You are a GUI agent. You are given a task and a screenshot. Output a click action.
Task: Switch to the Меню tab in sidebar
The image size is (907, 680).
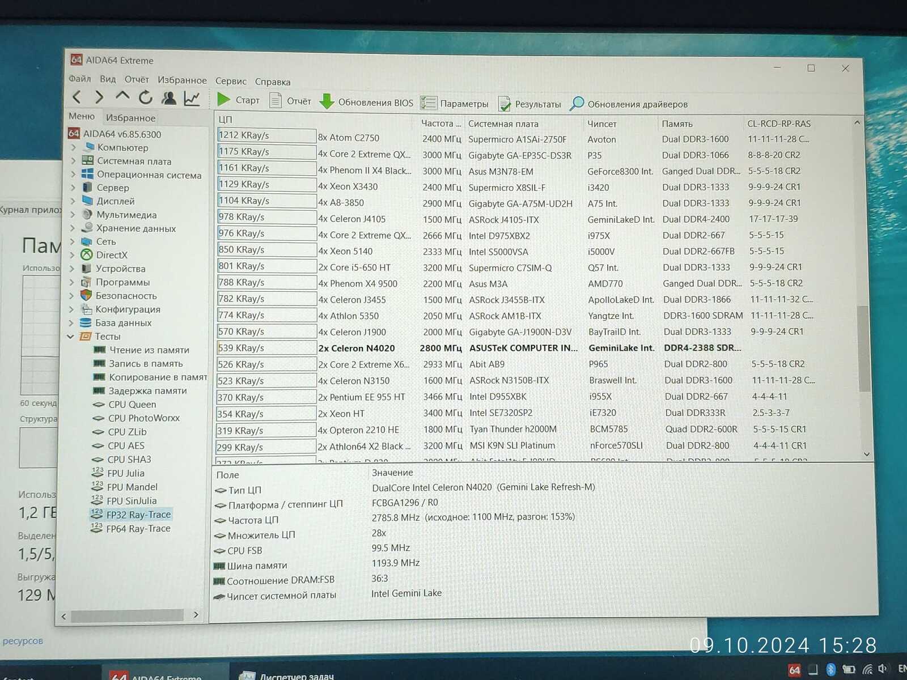click(x=82, y=116)
